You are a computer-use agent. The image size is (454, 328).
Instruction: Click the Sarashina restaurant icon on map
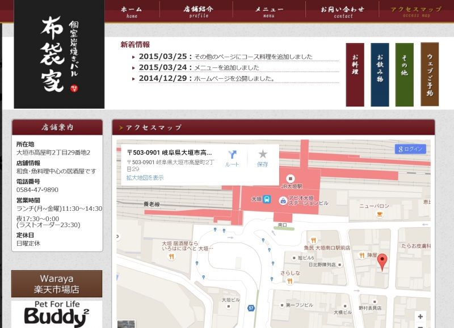(289, 280)
